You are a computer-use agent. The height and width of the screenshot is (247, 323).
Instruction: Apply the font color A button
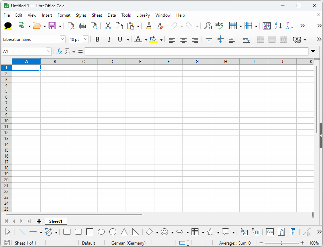pos(138,39)
